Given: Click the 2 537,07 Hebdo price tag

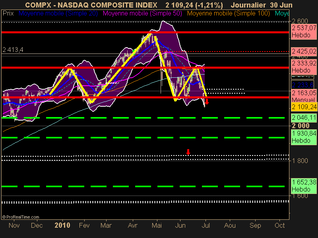Looking at the screenshot, I should click(x=304, y=32).
